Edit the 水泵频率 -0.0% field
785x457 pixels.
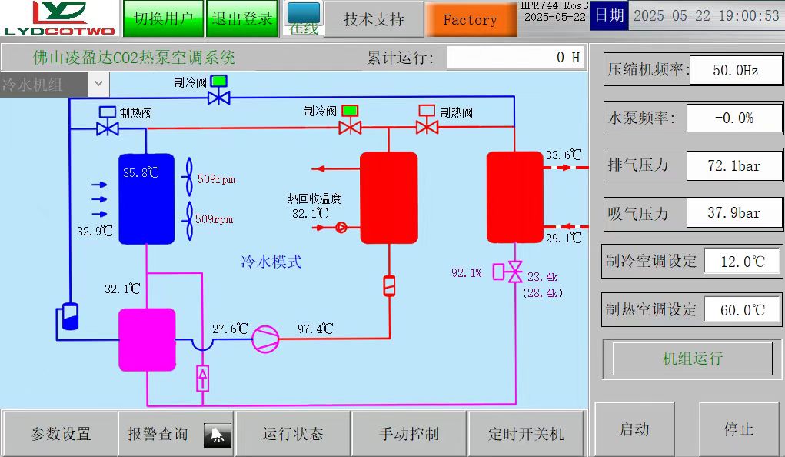pos(734,118)
